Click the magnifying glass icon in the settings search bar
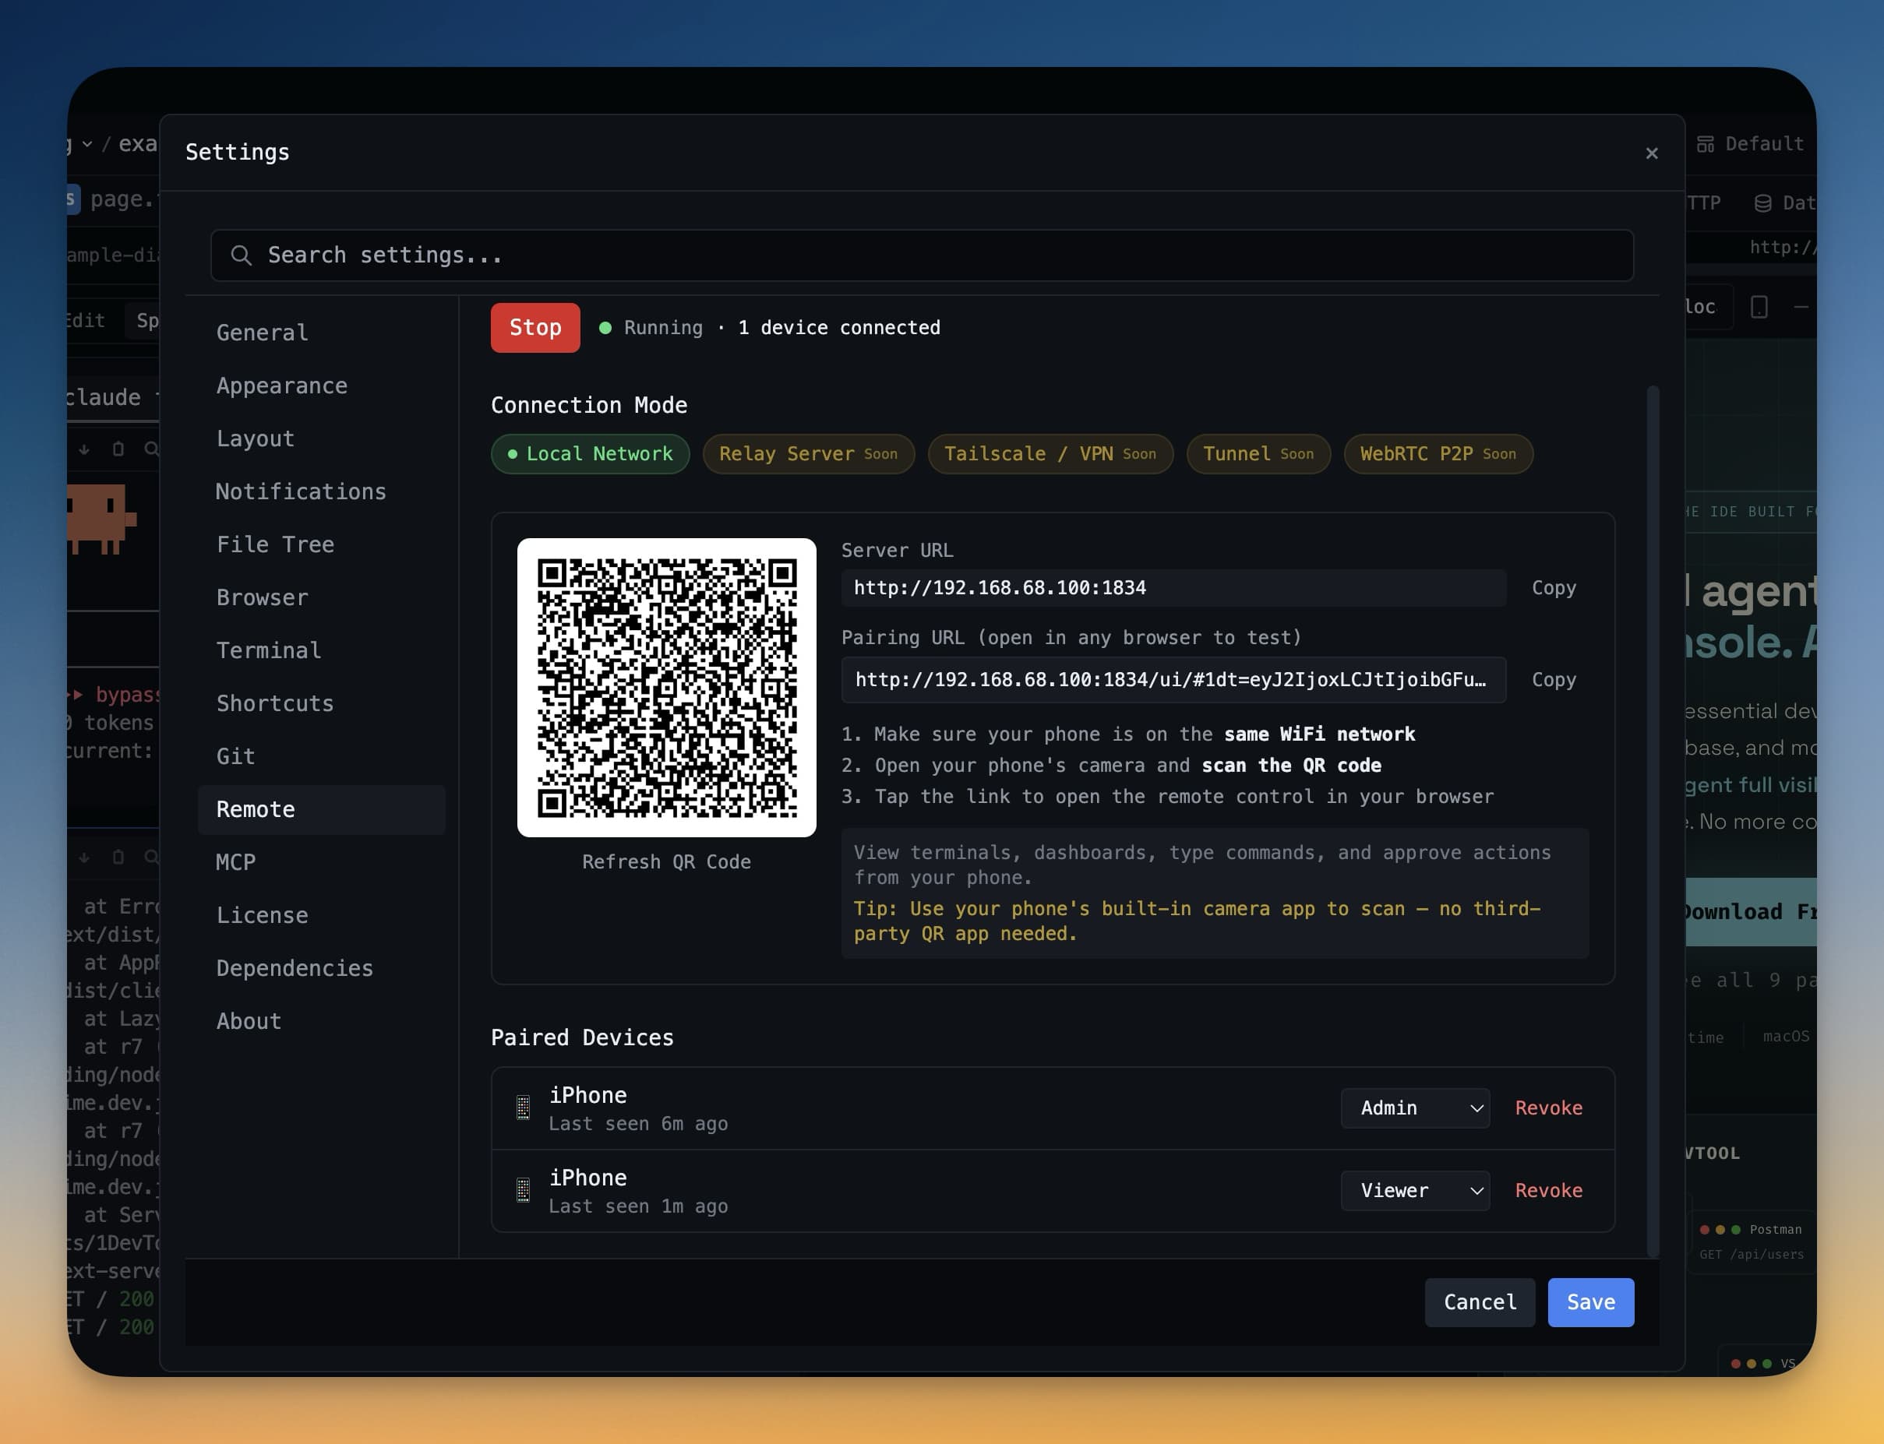The width and height of the screenshot is (1884, 1444). [242, 255]
